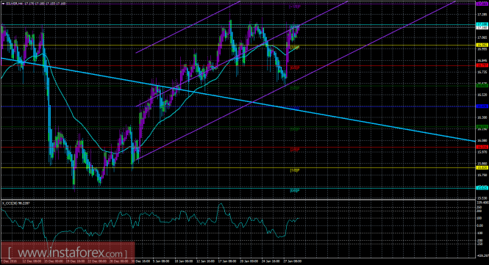
Task: Select the upper red pivot price tag
Action: coord(482,65)
